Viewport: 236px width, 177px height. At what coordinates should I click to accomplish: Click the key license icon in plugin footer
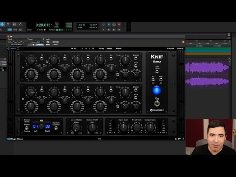coord(179,139)
